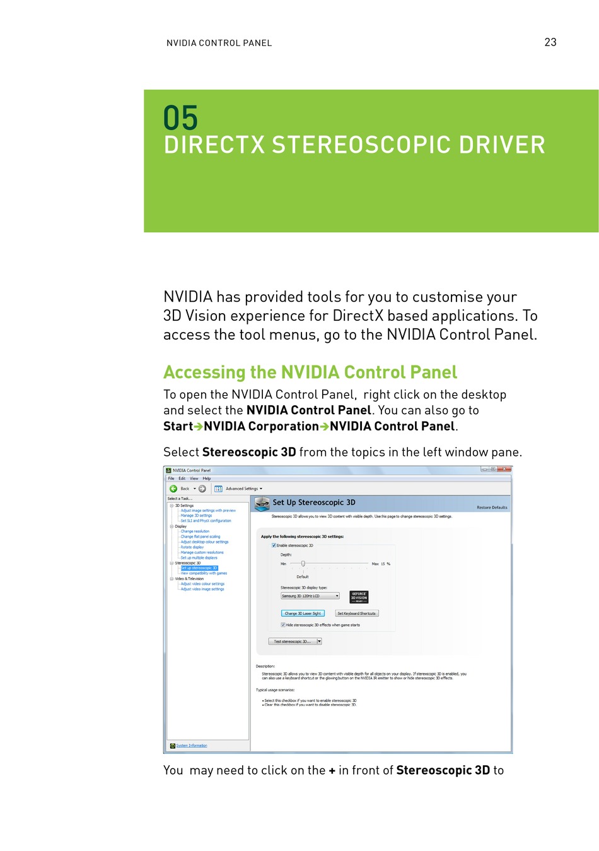Click the green Back arrow icon

click(x=173, y=489)
